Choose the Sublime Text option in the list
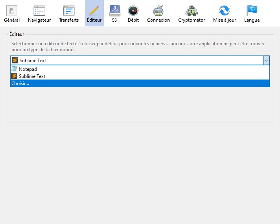Image resolution: width=280 pixels, height=224 pixels. pyautogui.click(x=140, y=76)
